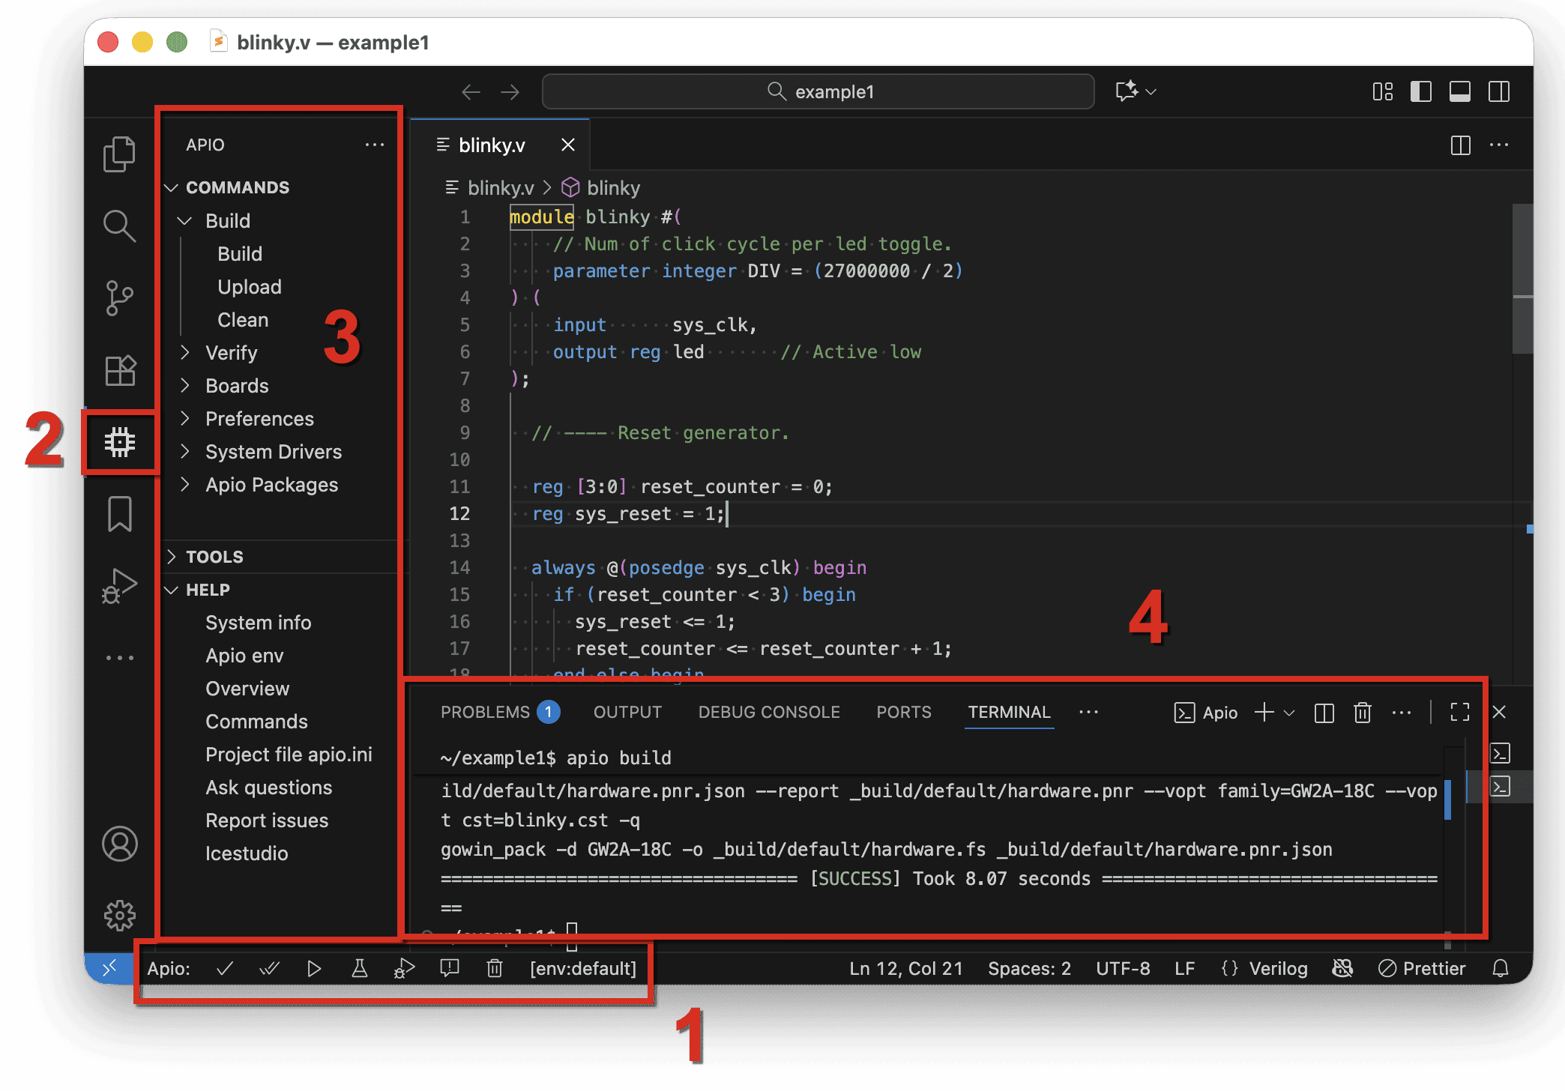This screenshot has height=1091, width=1565.
Task: Click the Apio clean trash icon in status bar
Action: pos(495,969)
